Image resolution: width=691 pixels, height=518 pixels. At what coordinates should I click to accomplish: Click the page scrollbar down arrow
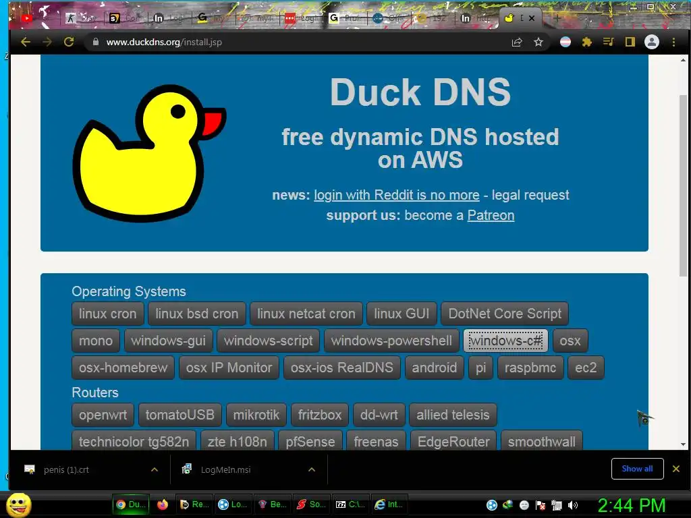tap(683, 444)
